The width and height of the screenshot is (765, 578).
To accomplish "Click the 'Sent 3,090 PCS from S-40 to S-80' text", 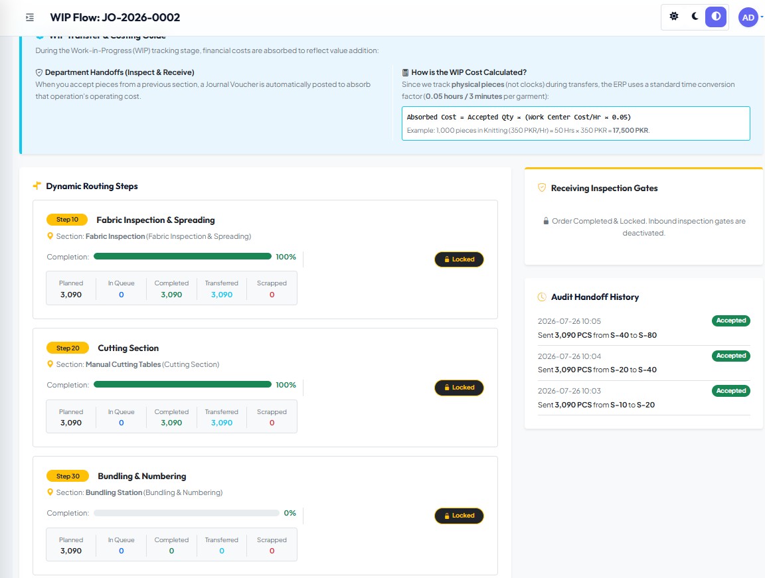I will (597, 335).
